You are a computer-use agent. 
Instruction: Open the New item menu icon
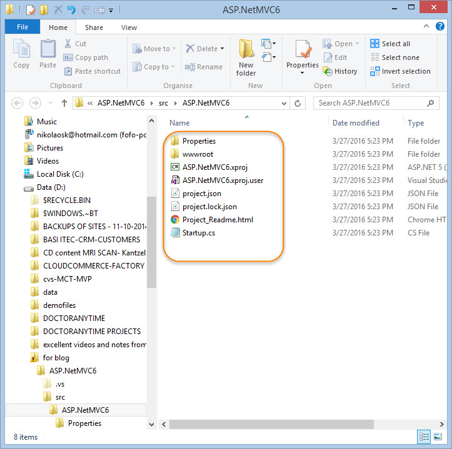[x=268, y=44]
